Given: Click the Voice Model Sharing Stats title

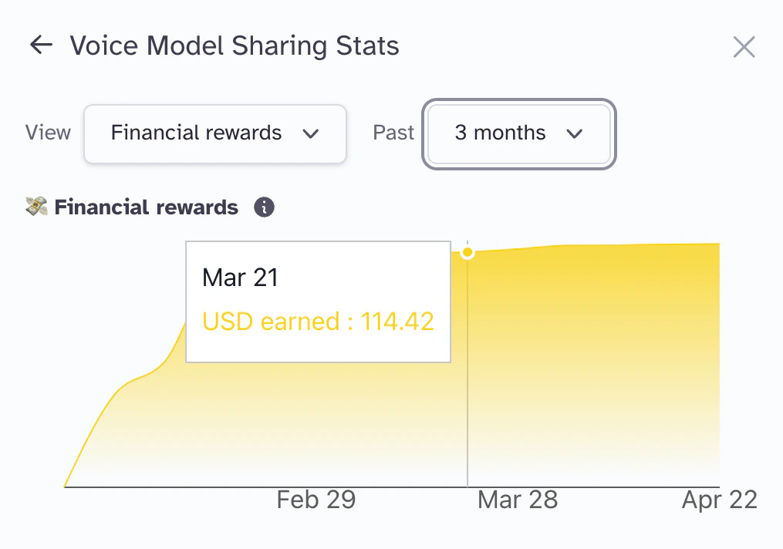Looking at the screenshot, I should click(235, 46).
